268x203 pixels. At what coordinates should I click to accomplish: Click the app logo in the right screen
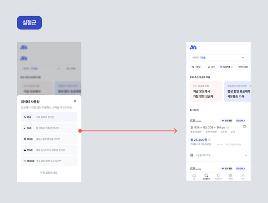tap(193, 47)
